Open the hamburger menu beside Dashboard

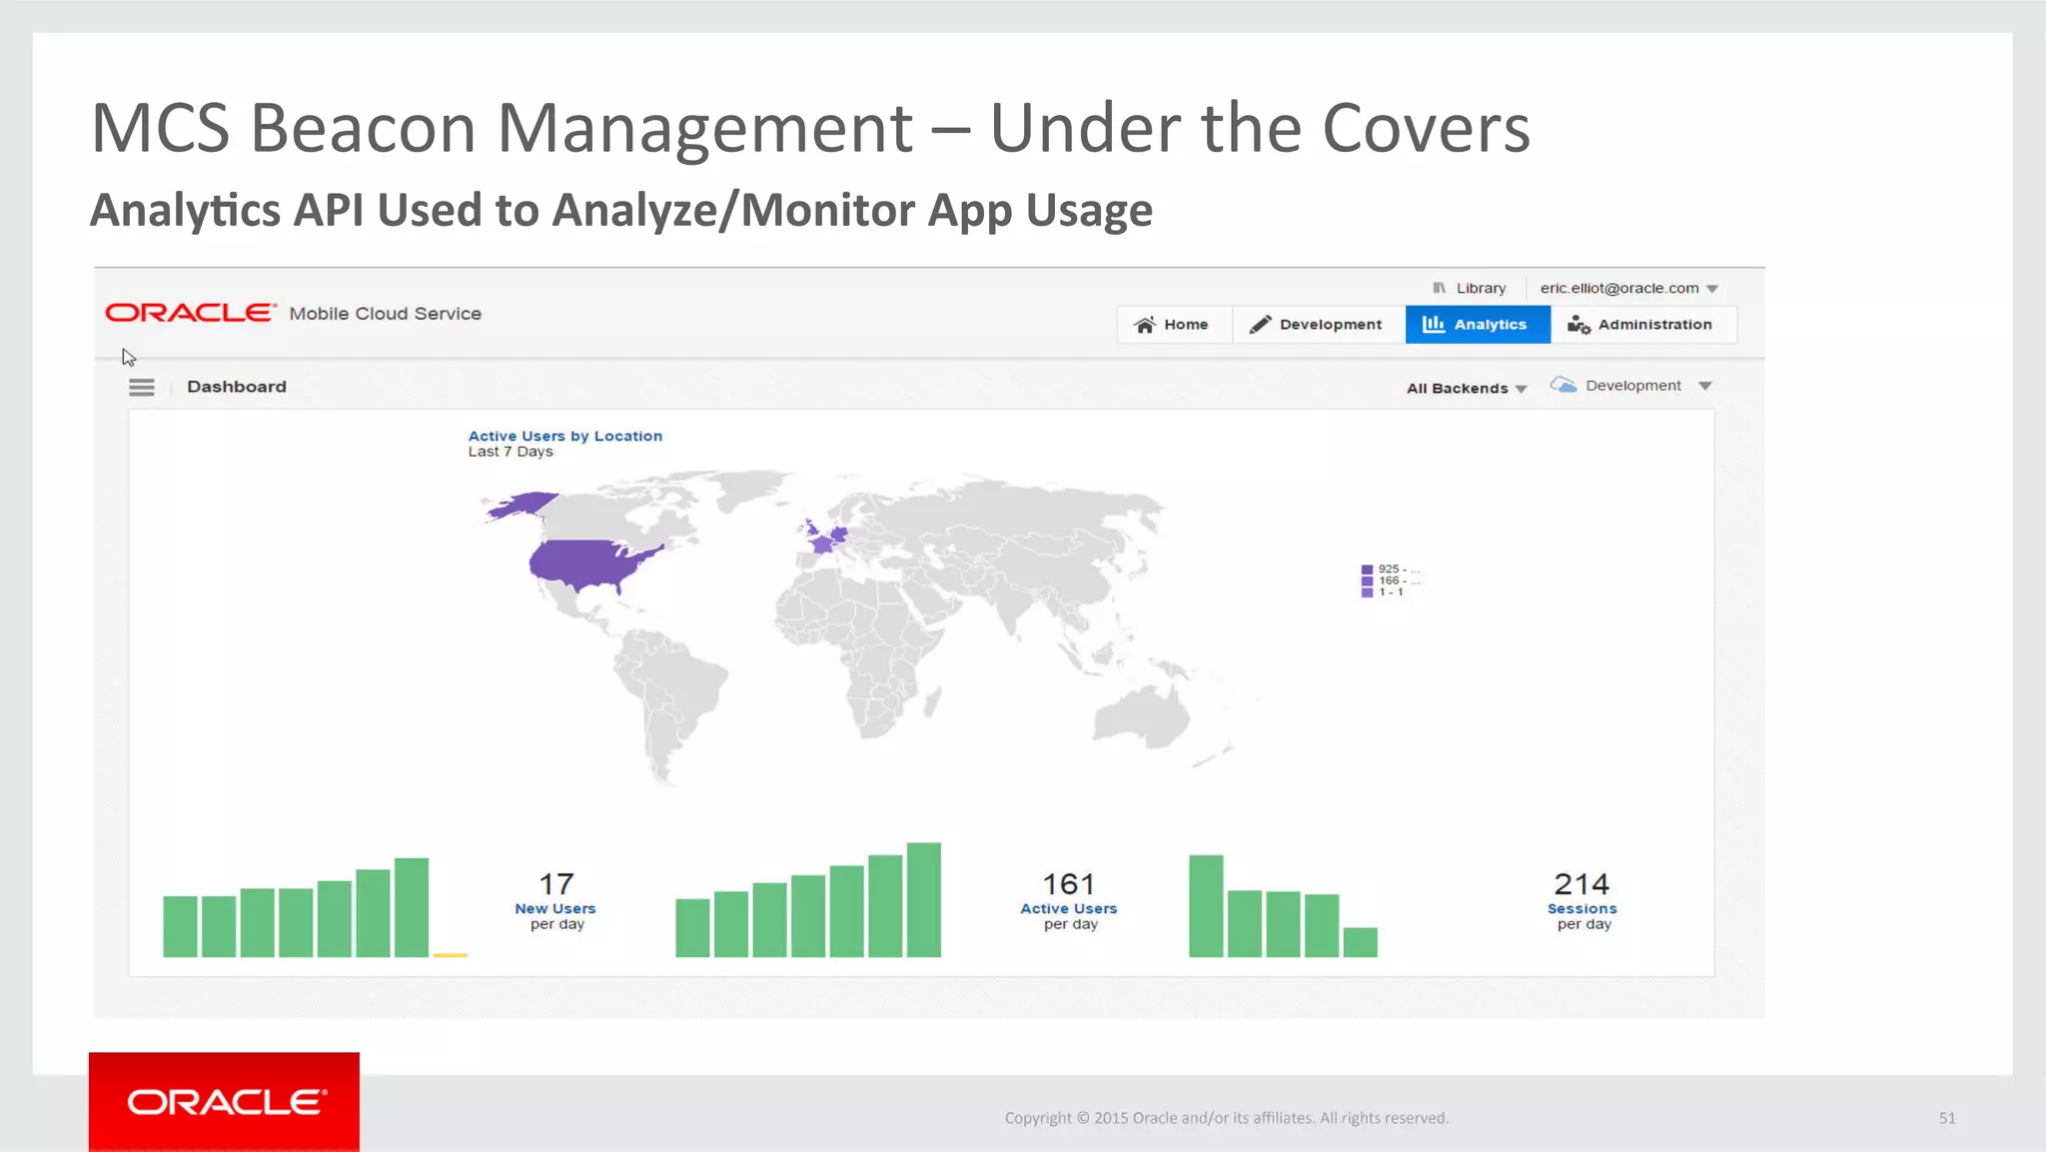[142, 388]
